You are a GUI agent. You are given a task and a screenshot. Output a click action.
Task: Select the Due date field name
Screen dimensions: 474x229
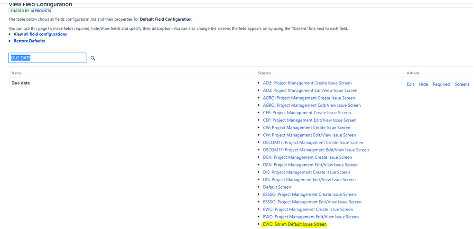pos(20,83)
